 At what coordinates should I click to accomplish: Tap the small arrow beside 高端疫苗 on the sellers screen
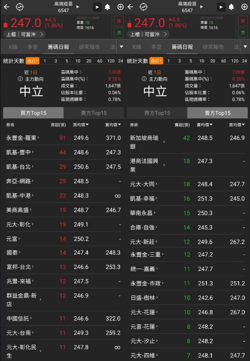tap(201, 7)
